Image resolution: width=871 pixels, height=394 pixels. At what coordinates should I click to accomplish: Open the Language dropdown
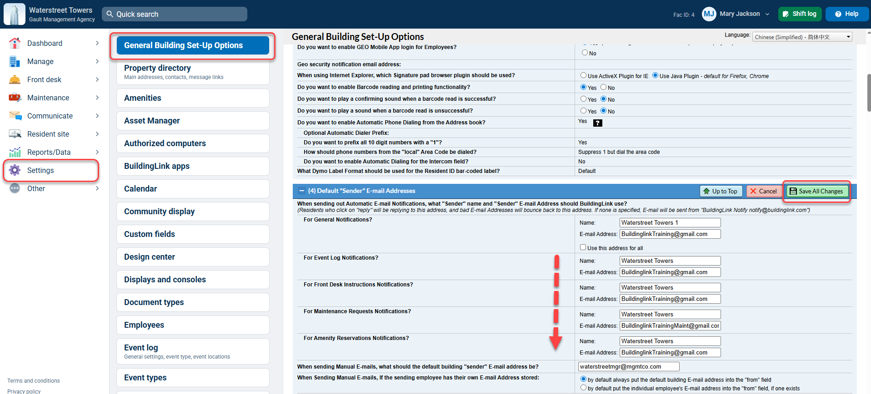tap(802, 37)
